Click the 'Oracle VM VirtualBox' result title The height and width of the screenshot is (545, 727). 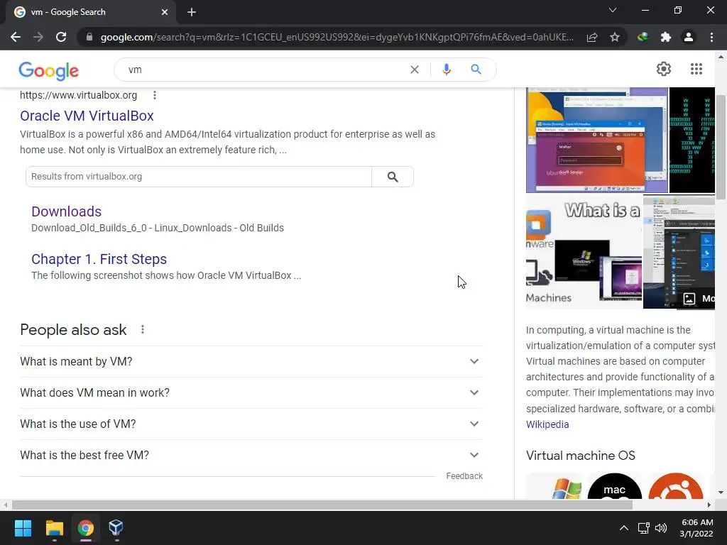coord(87,116)
